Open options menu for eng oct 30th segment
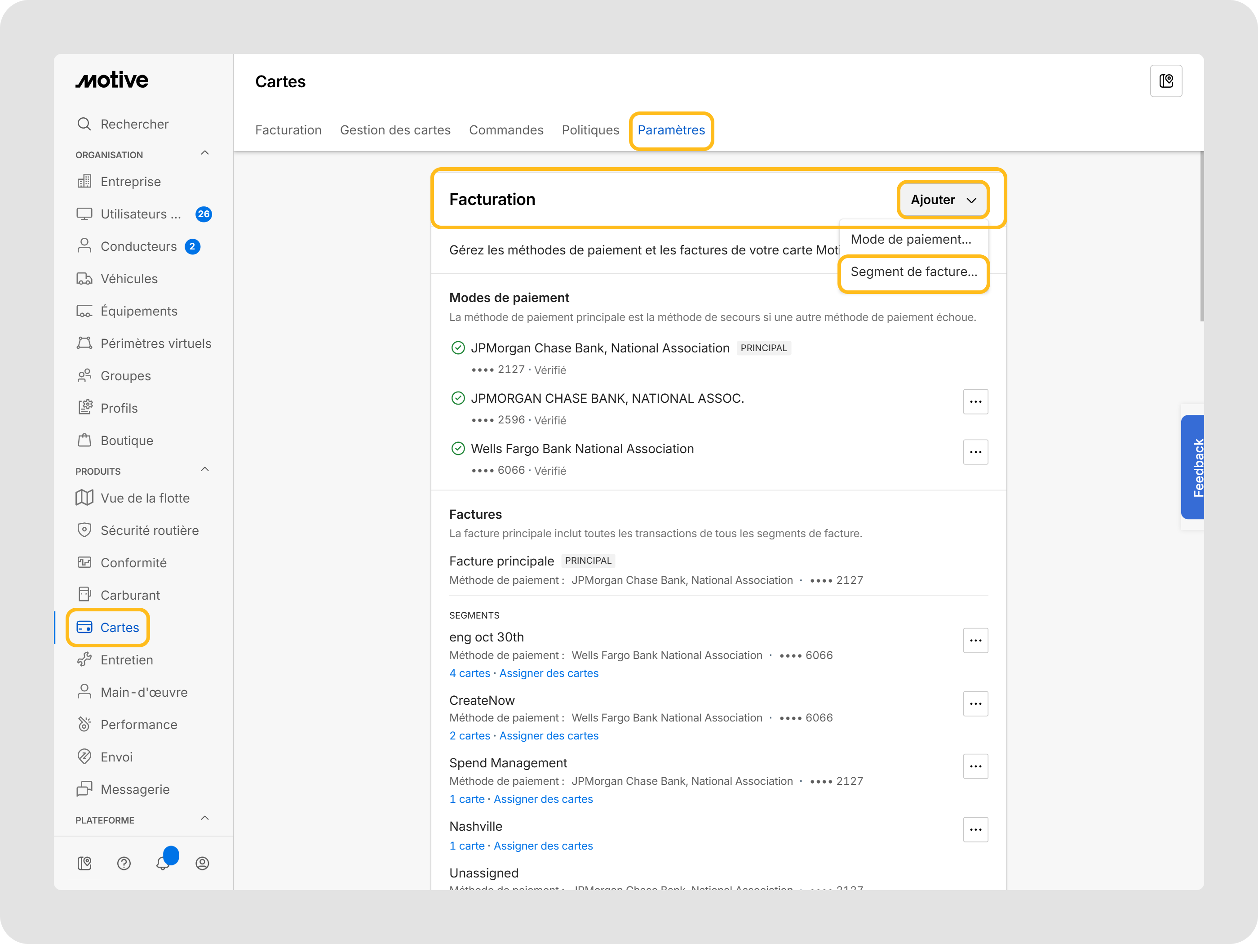Image resolution: width=1258 pixels, height=944 pixels. (x=975, y=641)
